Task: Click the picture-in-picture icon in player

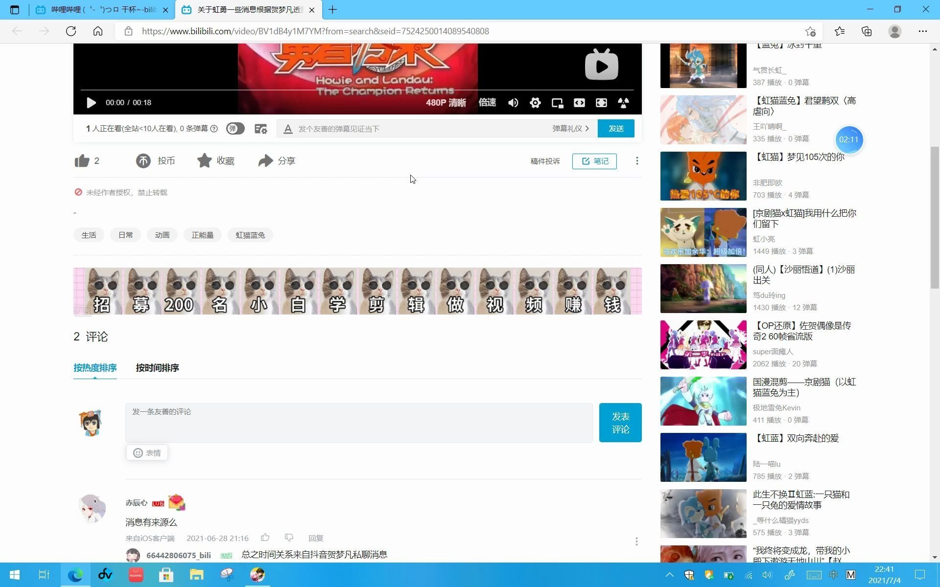Action: [557, 102]
